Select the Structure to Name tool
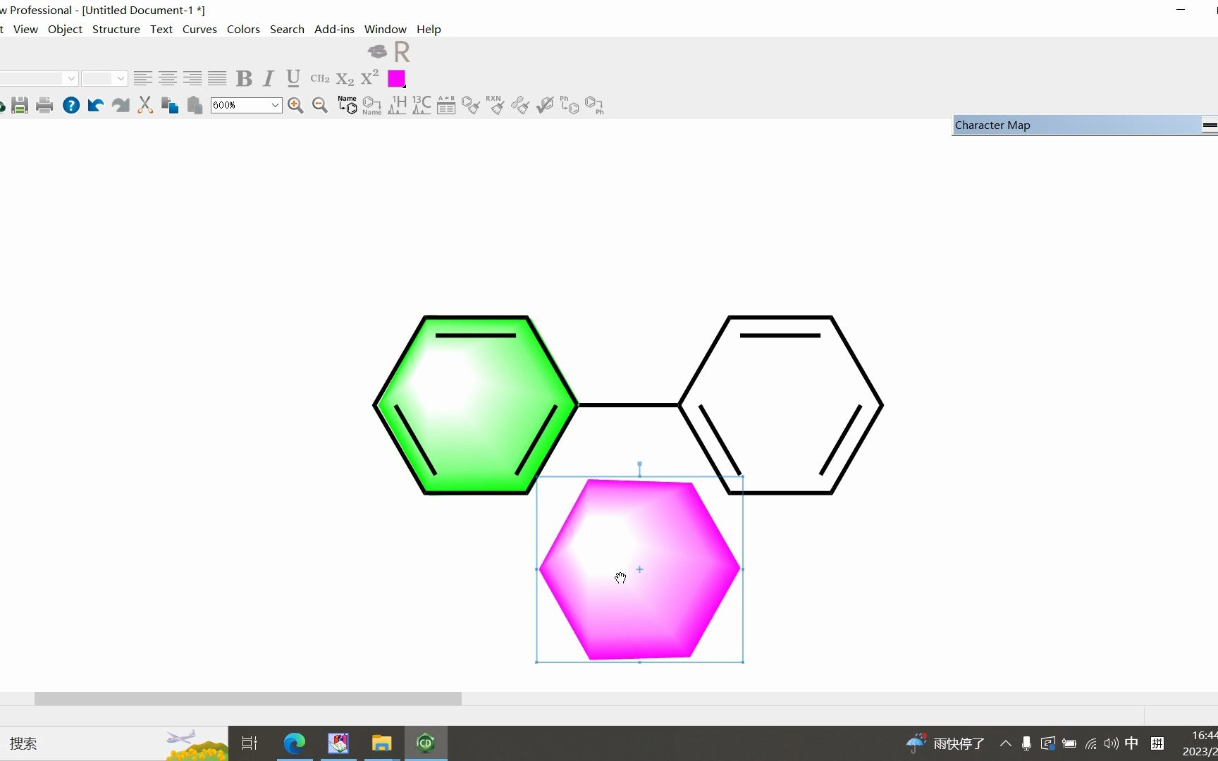The height and width of the screenshot is (761, 1218). 371,105
